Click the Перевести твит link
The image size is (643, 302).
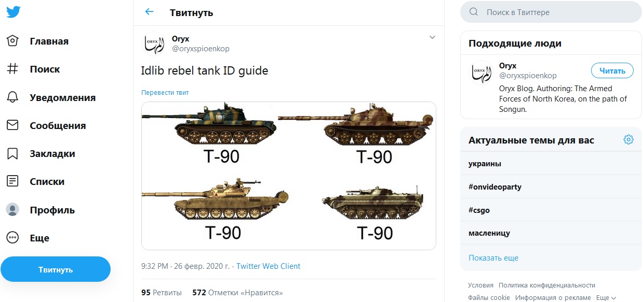click(x=165, y=93)
